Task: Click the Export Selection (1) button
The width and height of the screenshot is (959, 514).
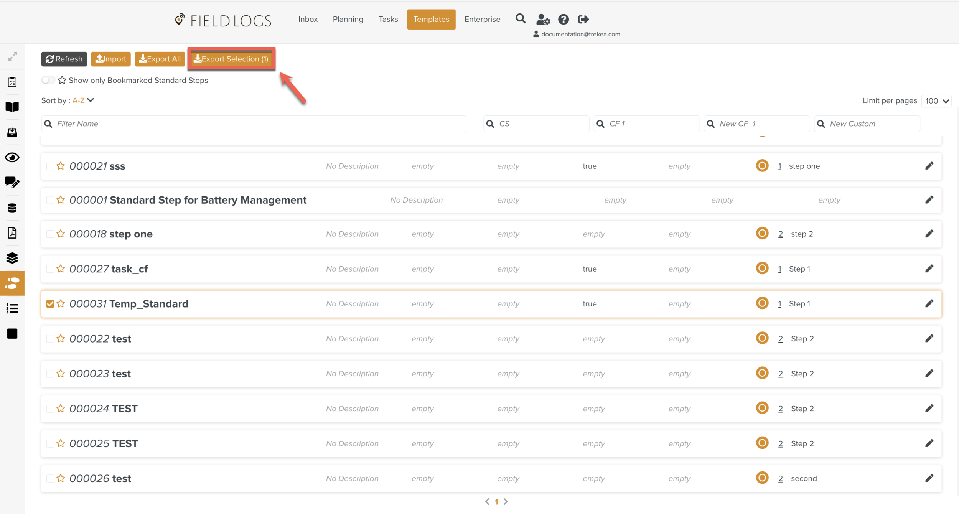Action: pos(231,59)
